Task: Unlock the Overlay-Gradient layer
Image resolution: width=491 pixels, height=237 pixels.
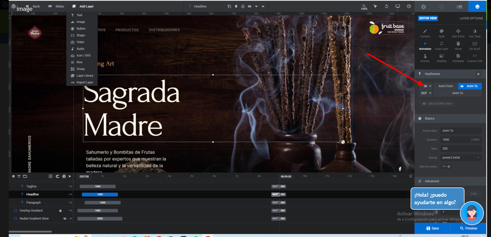Action: 60,210
